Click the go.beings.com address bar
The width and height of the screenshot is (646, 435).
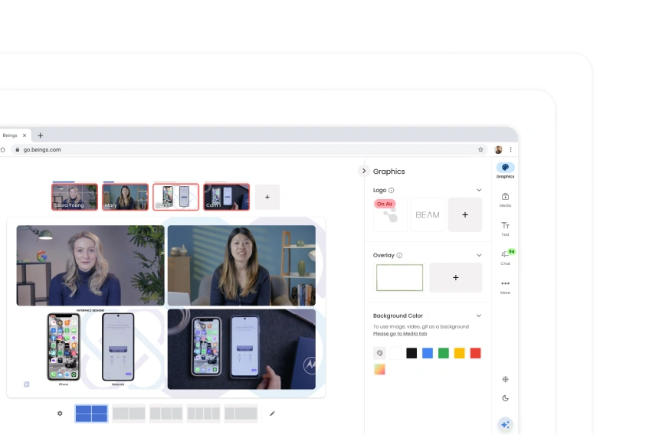click(248, 149)
